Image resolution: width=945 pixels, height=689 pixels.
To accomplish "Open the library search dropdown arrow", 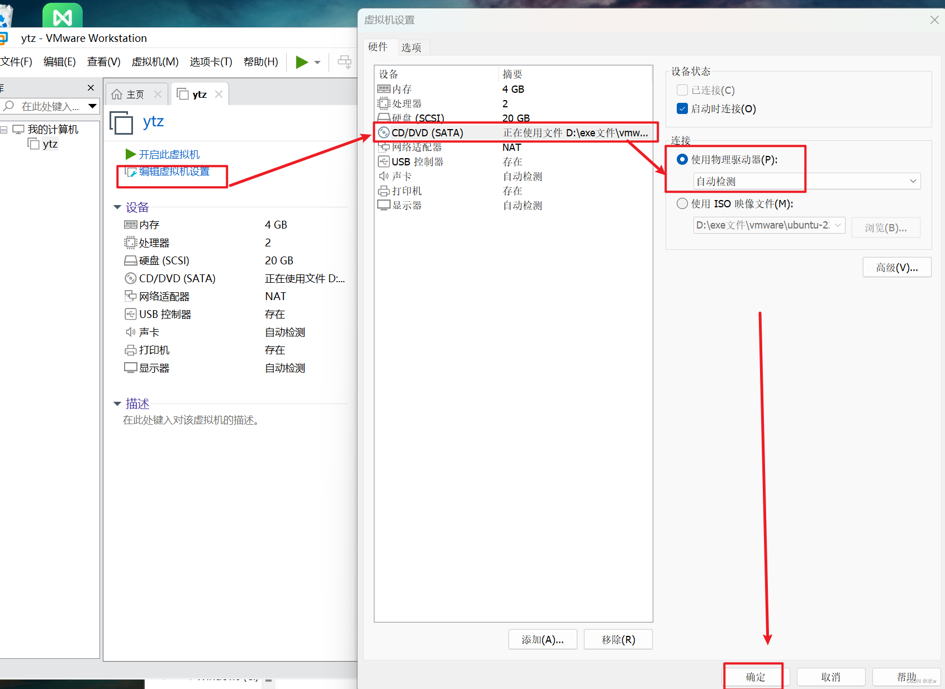I will [x=93, y=106].
